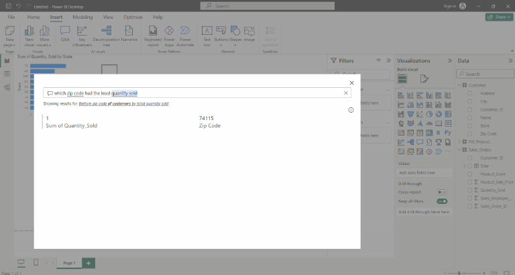Open the Table view in left sidebar
Screen dimensions: 515x275
point(7,74)
